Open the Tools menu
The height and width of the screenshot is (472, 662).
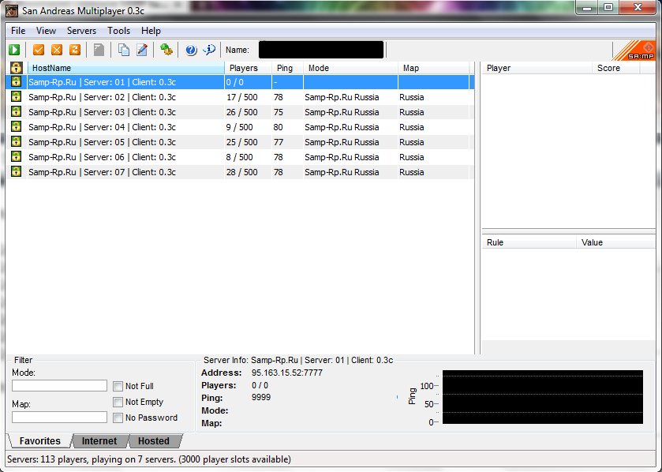pos(118,31)
